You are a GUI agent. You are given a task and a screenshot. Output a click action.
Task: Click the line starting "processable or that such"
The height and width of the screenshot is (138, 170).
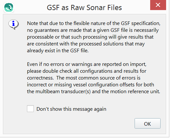tap(90, 37)
